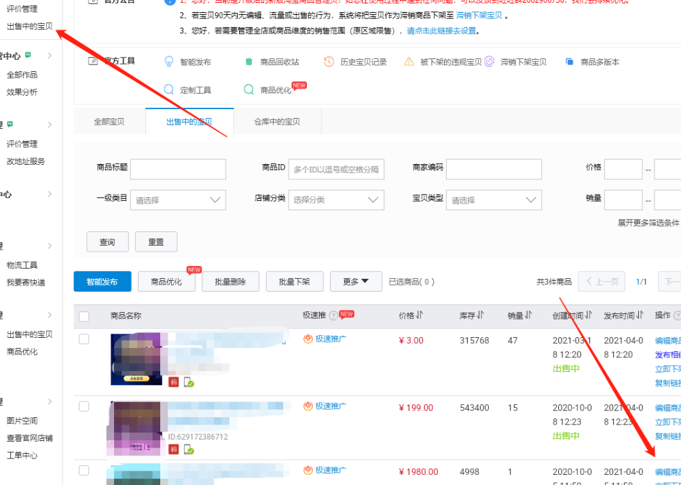The height and width of the screenshot is (485, 681).
Task: Open 物流工具 in sidebar
Action: [22, 265]
